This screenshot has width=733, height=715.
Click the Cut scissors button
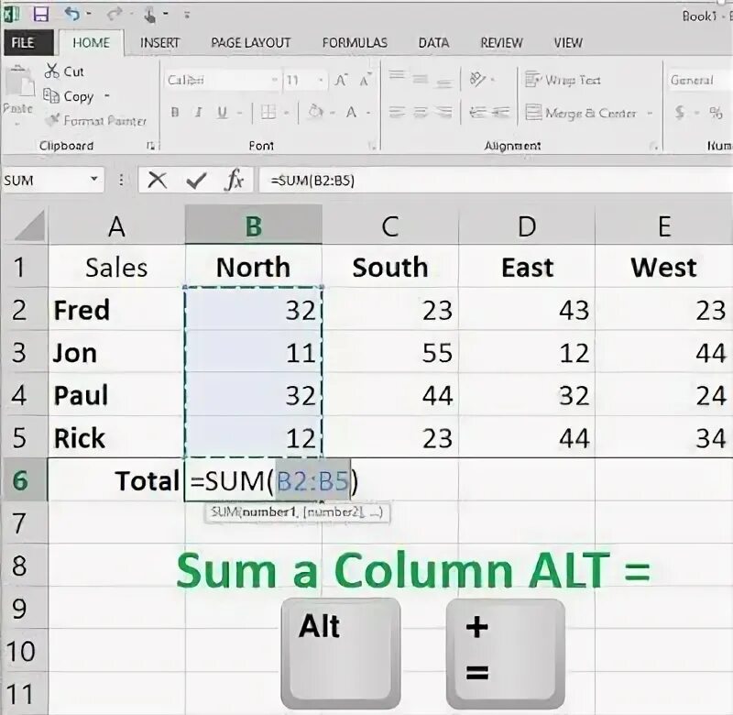[64, 71]
